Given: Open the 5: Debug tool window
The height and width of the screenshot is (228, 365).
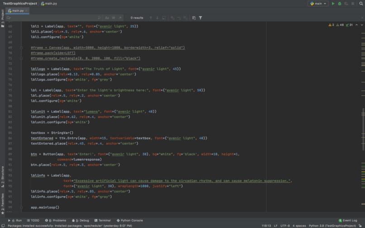Looking at the screenshot, I should pyautogui.click(x=80, y=220).
